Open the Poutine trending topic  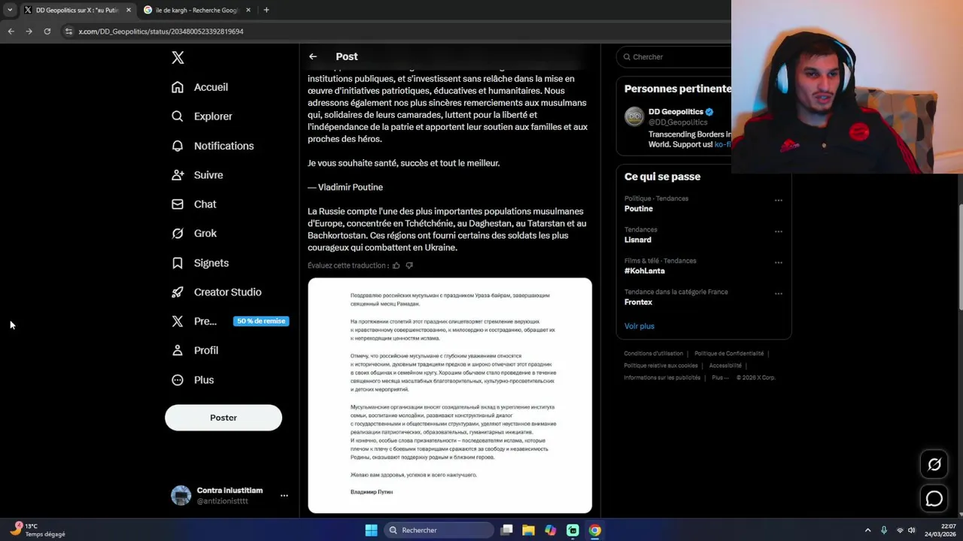639,209
